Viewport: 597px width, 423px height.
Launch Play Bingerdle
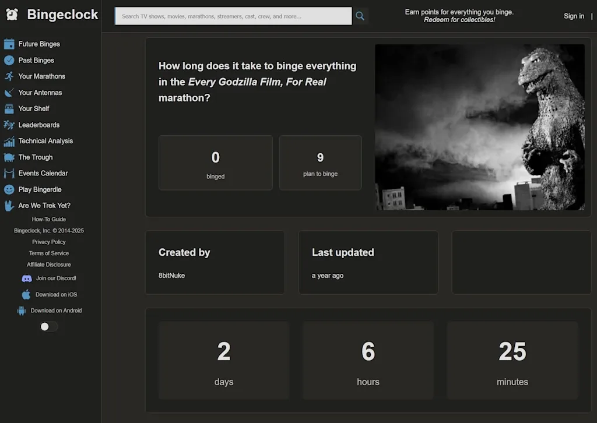click(40, 189)
